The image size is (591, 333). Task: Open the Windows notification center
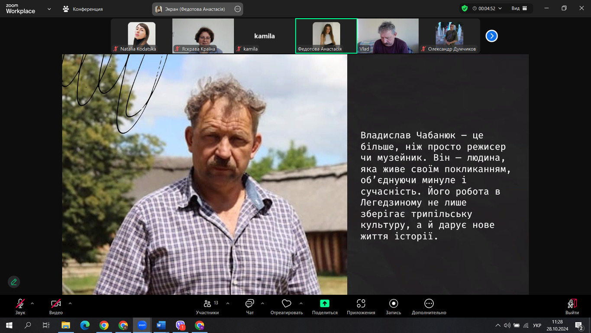[579, 325]
